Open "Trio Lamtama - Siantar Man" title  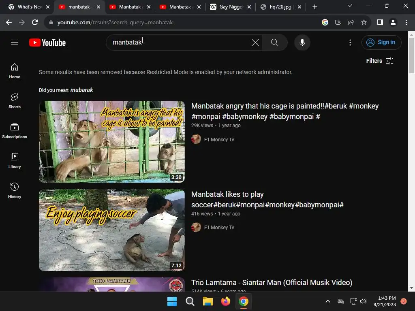click(272, 282)
